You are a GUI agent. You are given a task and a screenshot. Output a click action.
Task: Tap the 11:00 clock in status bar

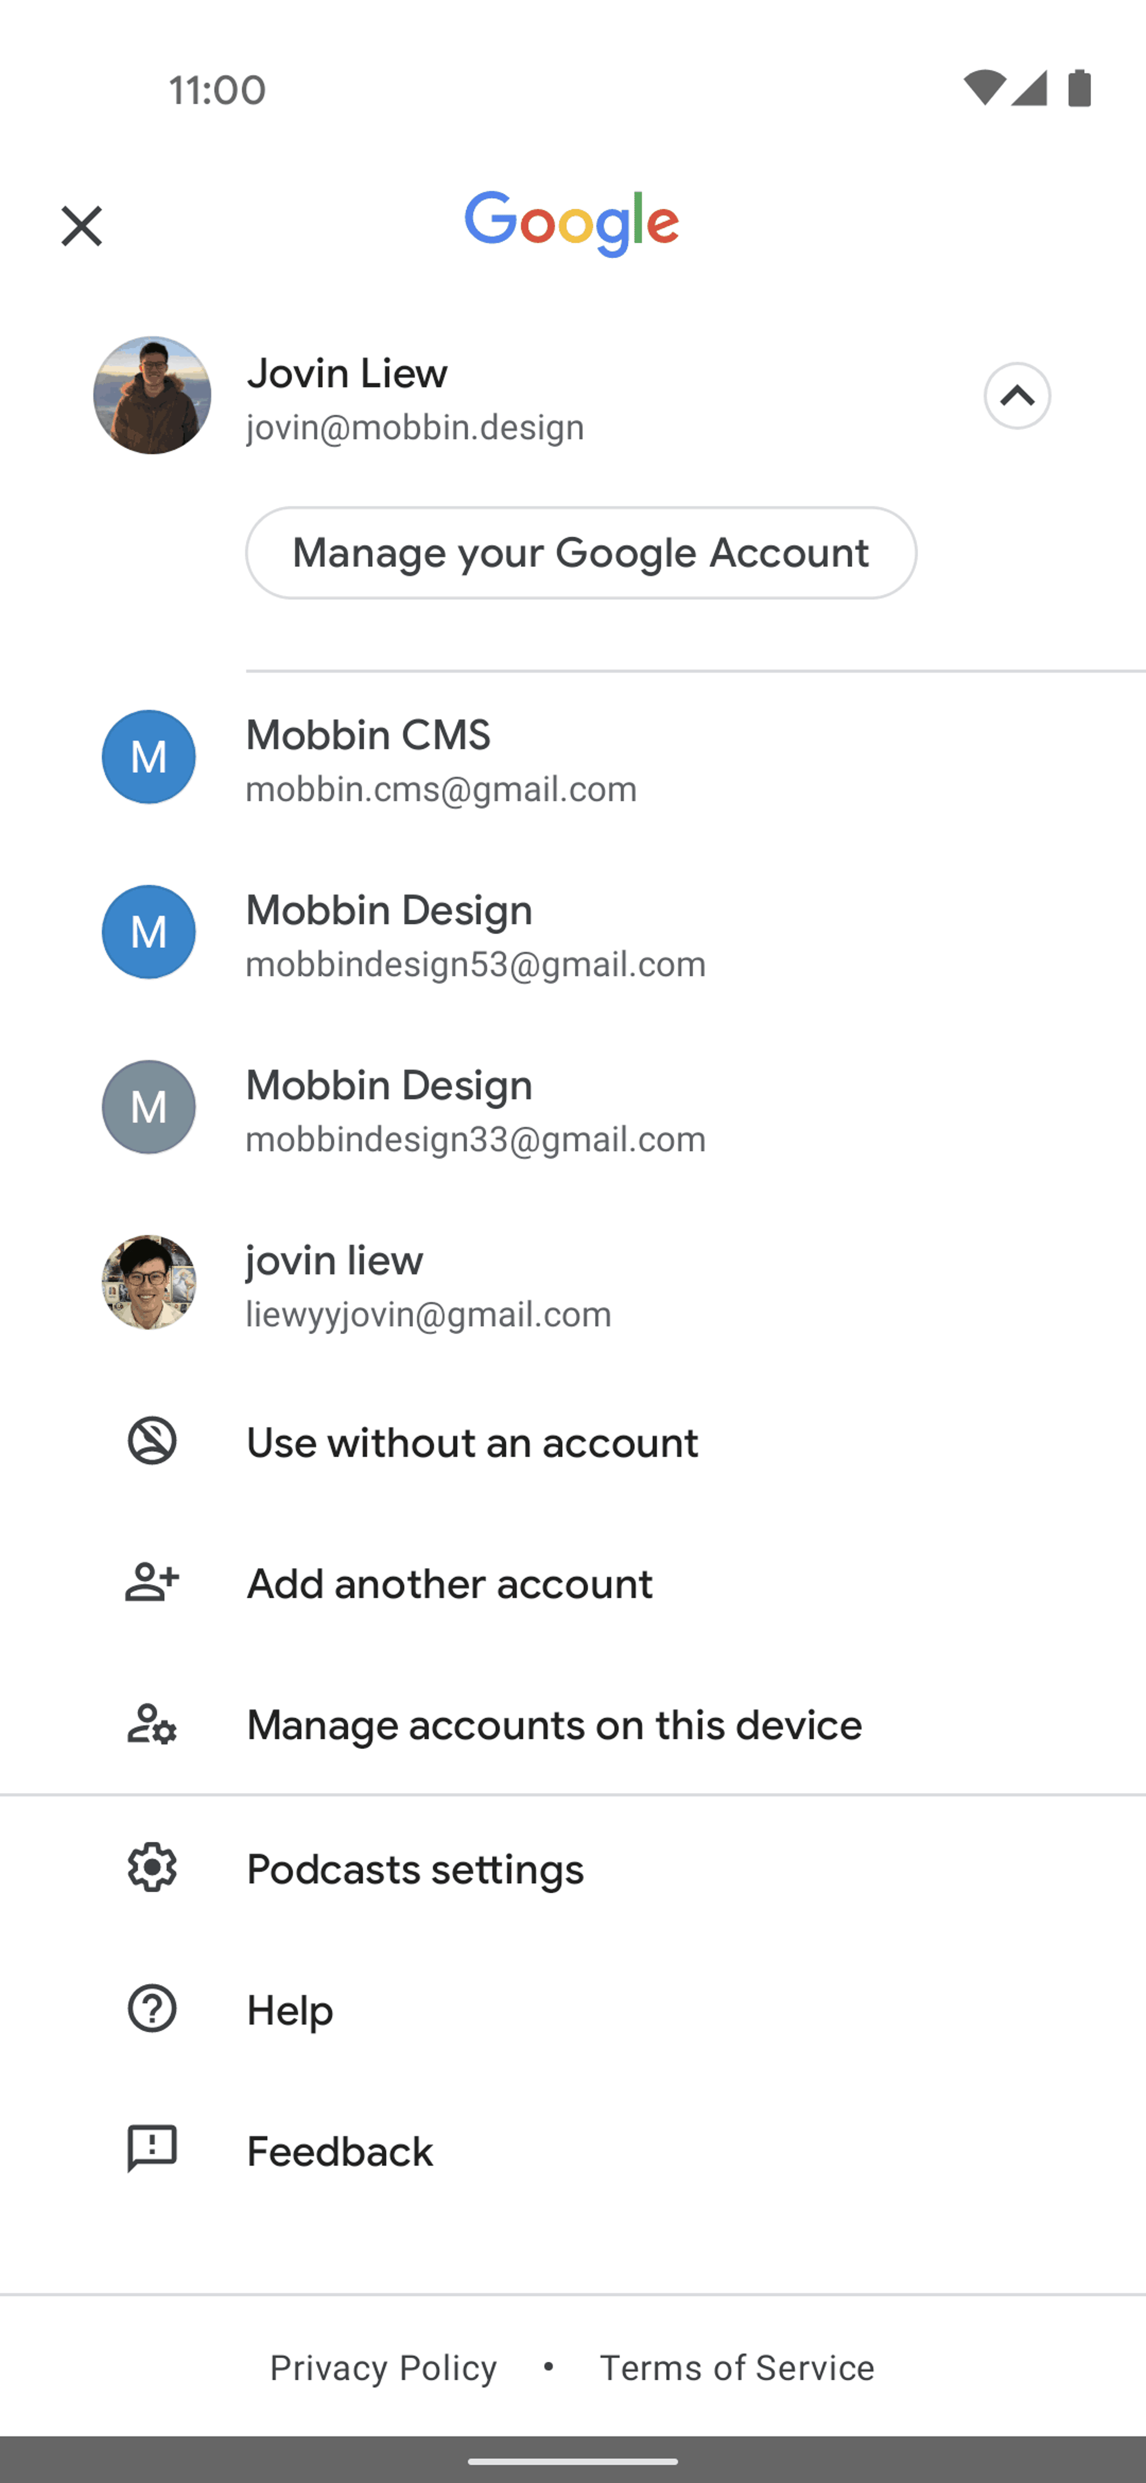218,90
